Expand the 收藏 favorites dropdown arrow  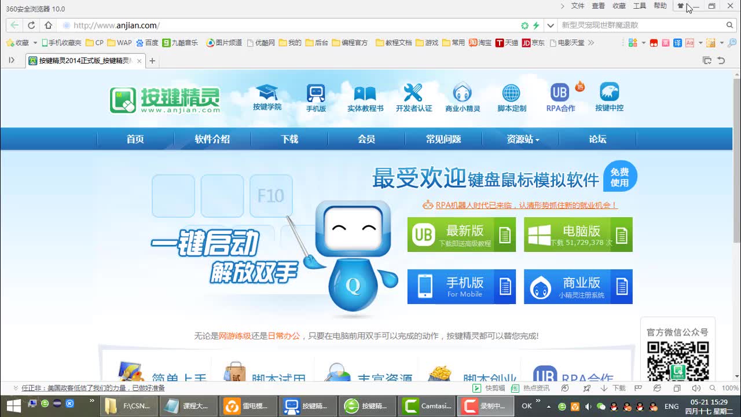coord(35,43)
